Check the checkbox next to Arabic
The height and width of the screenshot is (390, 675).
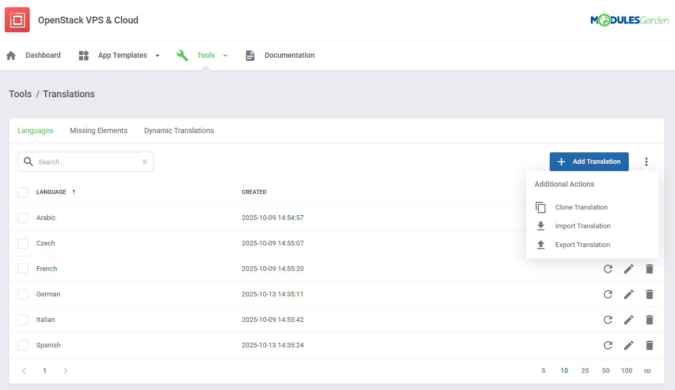(x=23, y=217)
